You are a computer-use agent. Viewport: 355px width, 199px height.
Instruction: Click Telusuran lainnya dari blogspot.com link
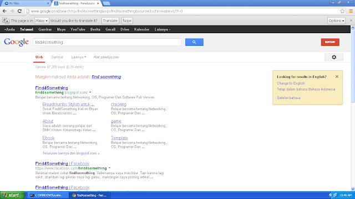(71, 153)
